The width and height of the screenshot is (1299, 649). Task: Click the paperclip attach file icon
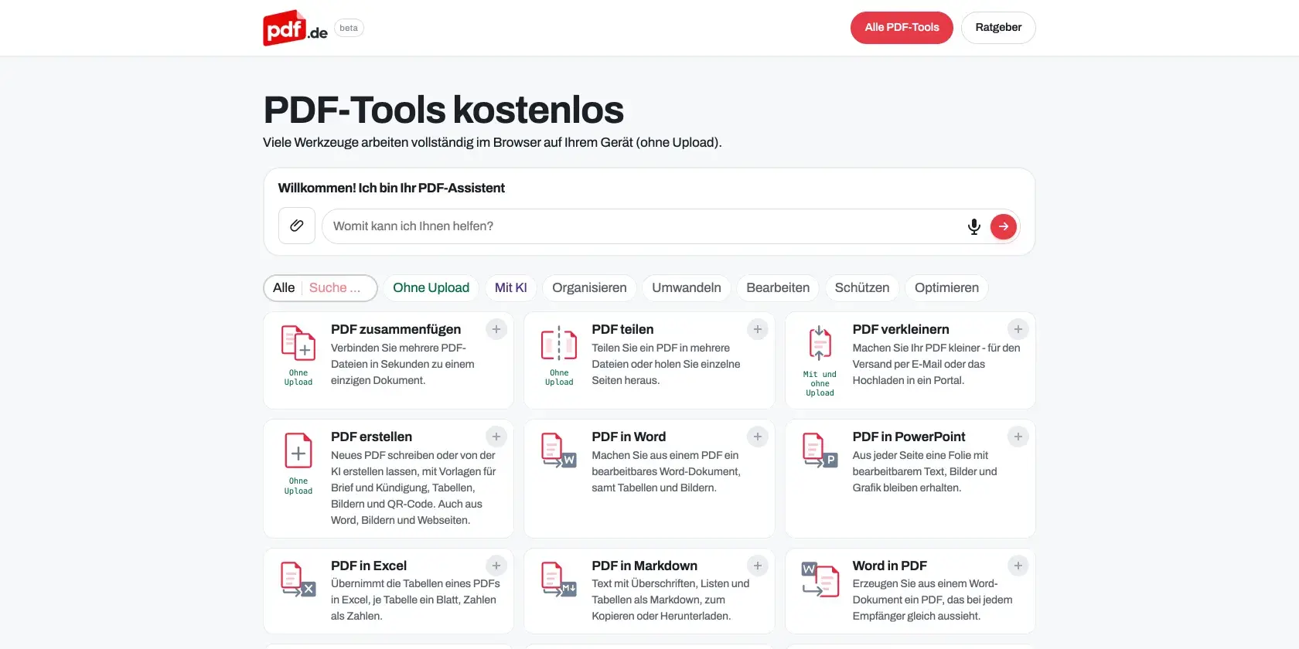[x=297, y=226]
